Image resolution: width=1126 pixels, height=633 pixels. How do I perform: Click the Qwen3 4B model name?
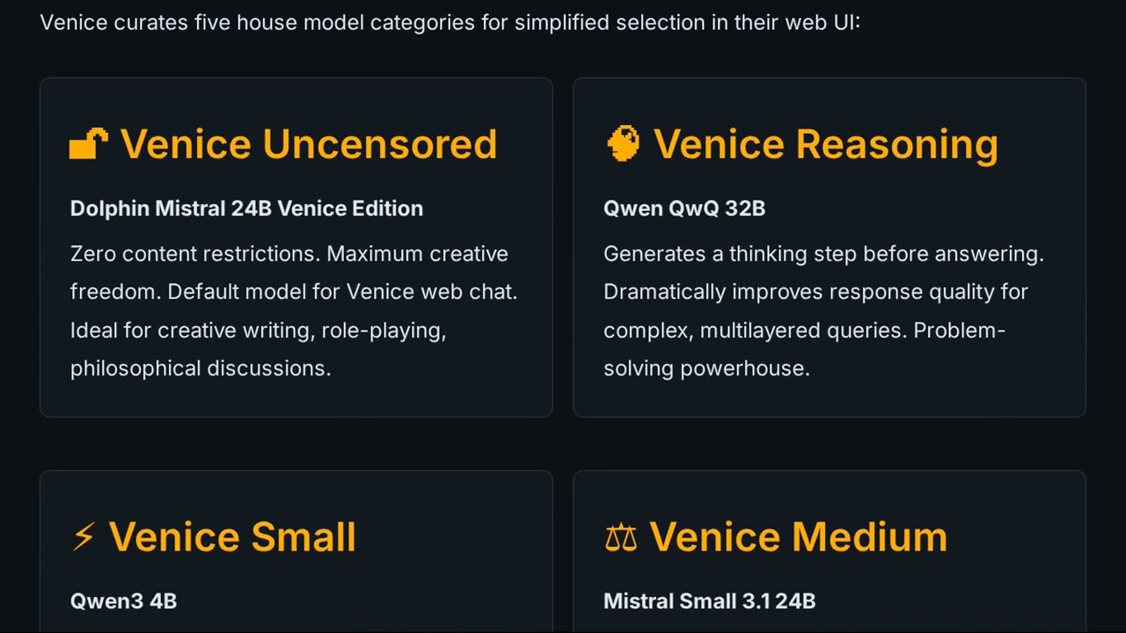[123, 601]
